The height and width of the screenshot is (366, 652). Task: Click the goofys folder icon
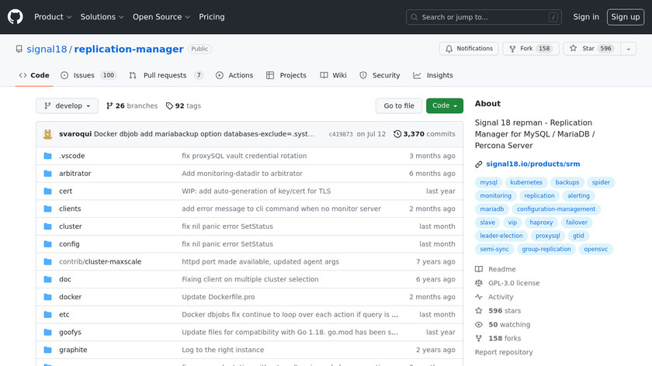point(48,333)
